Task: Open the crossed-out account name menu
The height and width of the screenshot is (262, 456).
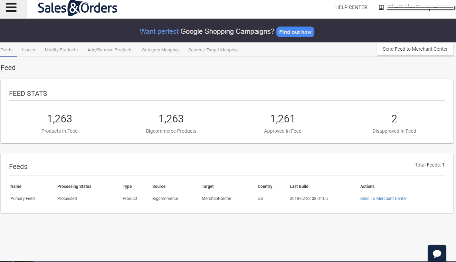Action: point(420,7)
